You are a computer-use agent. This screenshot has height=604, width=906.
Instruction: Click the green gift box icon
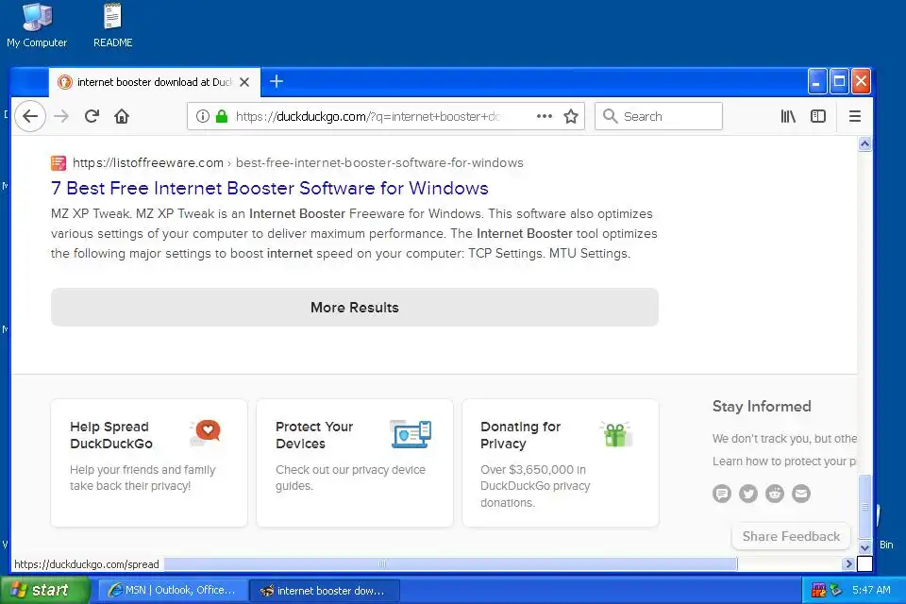pos(616,434)
